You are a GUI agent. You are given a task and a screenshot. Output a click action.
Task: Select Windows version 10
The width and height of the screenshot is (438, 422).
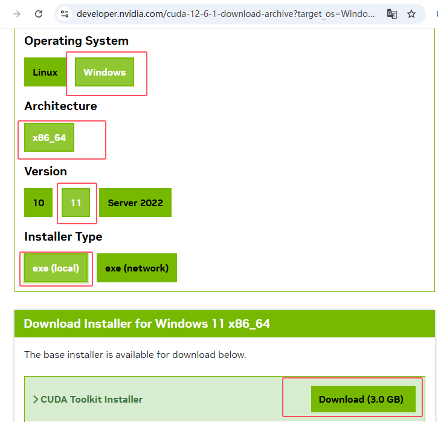click(x=39, y=203)
